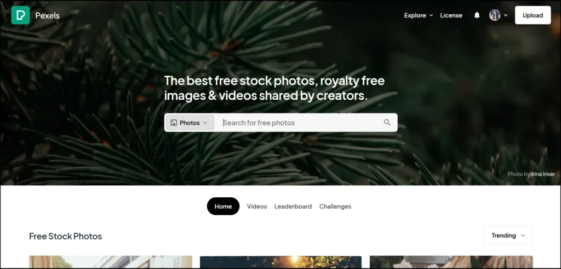Viewport: 561px width, 269px height.
Task: Open the rightmost photo thumbnail with flowers
Action: click(x=451, y=262)
